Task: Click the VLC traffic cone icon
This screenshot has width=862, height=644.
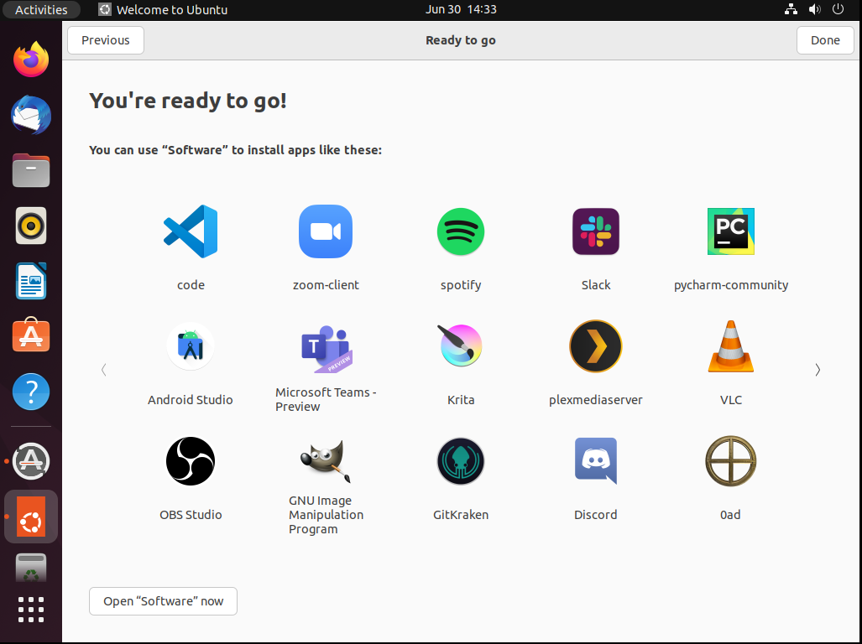Action: tap(731, 346)
